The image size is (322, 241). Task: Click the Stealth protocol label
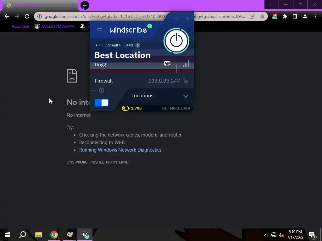(x=114, y=45)
